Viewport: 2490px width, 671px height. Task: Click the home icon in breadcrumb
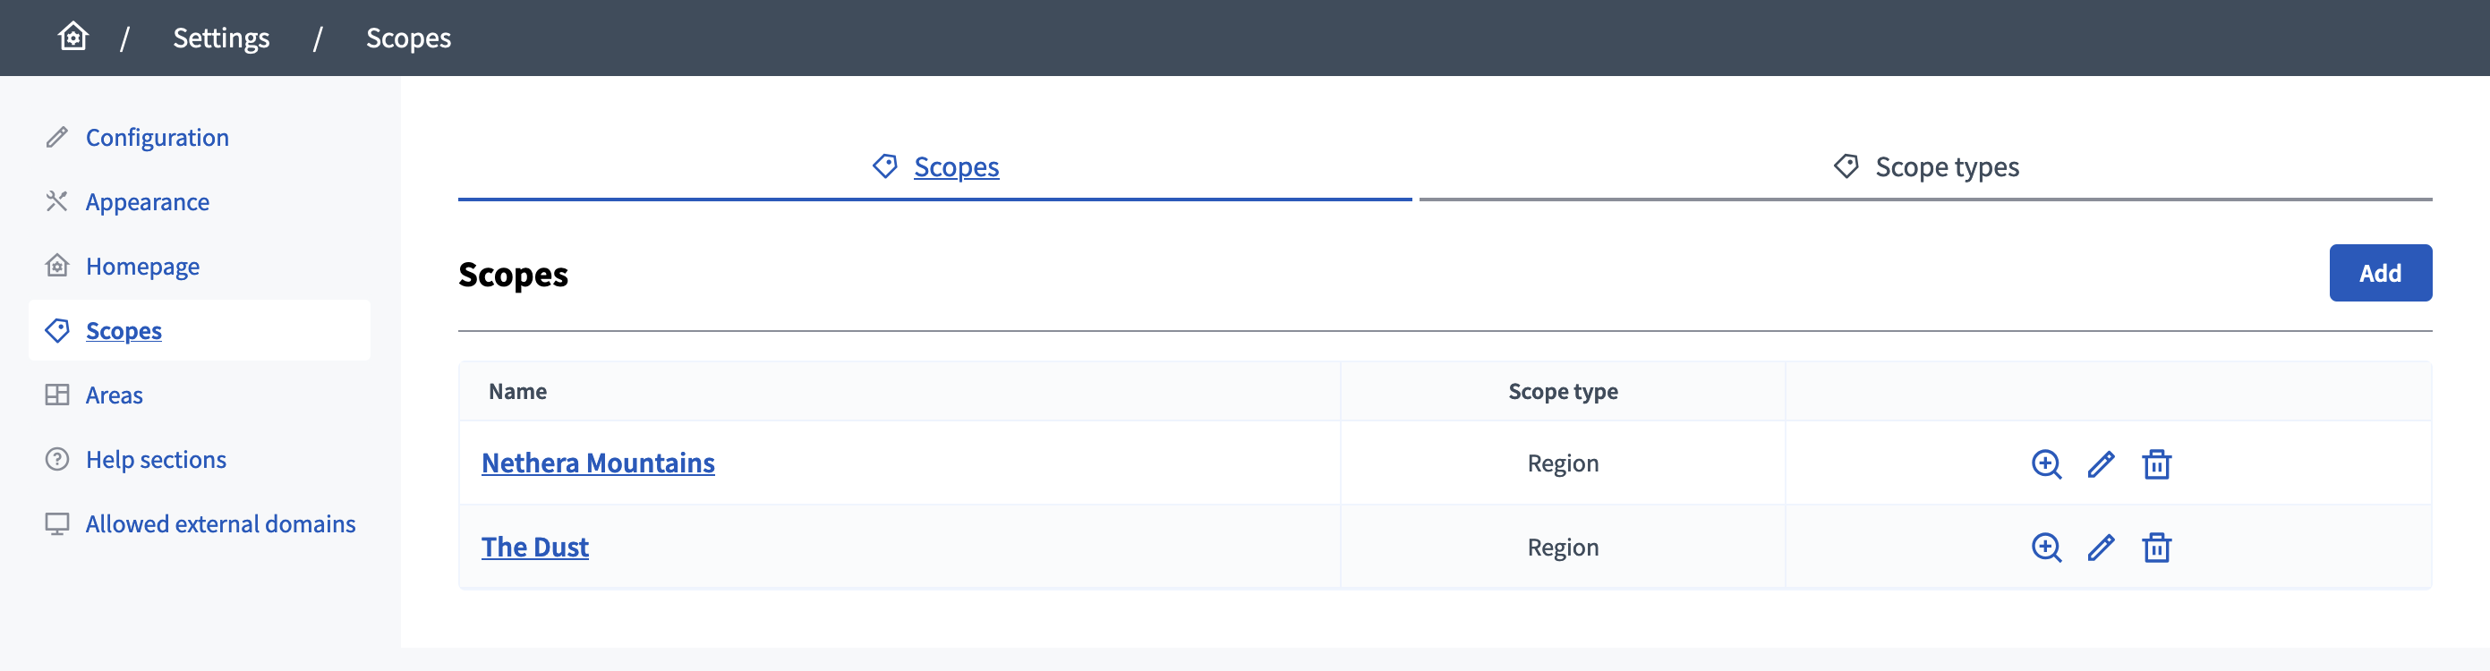coord(73,38)
